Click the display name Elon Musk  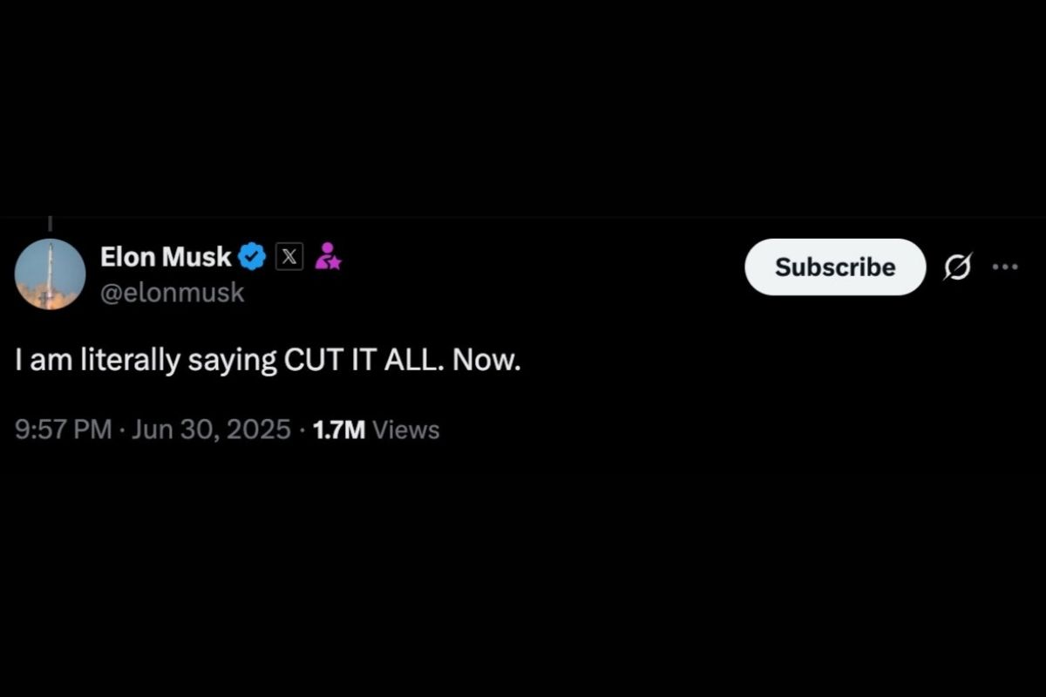[x=166, y=256]
